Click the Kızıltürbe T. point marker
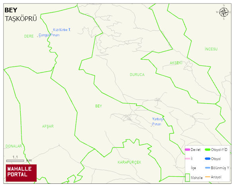Image resolution: width=235 pixels, height=187 pixels. click(x=52, y=32)
